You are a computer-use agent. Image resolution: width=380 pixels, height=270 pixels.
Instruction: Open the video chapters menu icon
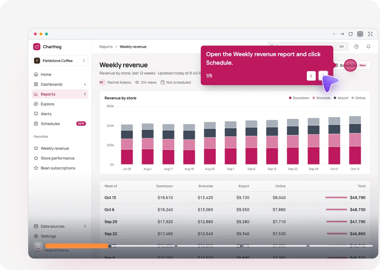38,246
